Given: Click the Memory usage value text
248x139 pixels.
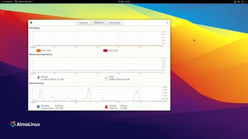Looking at the screenshot, I should pyautogui.click(x=52, y=80).
